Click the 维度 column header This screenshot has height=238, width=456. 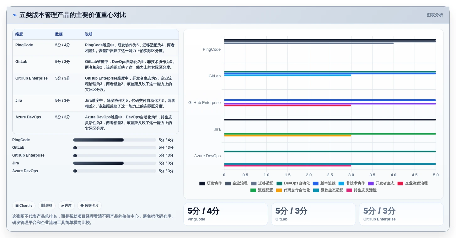click(19, 34)
